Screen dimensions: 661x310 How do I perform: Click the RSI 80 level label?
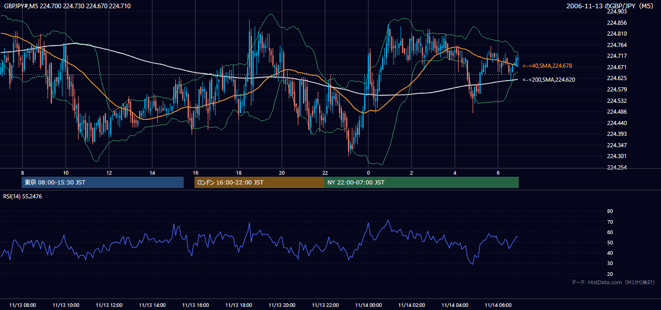610,211
